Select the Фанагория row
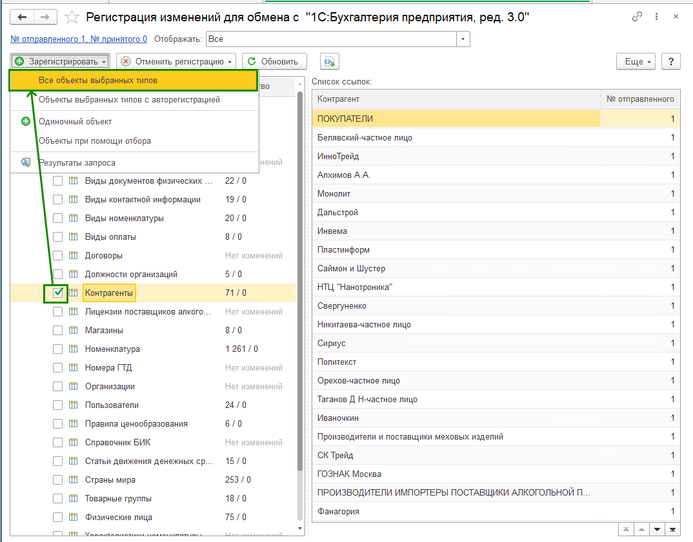693x542 pixels. [x=496, y=511]
